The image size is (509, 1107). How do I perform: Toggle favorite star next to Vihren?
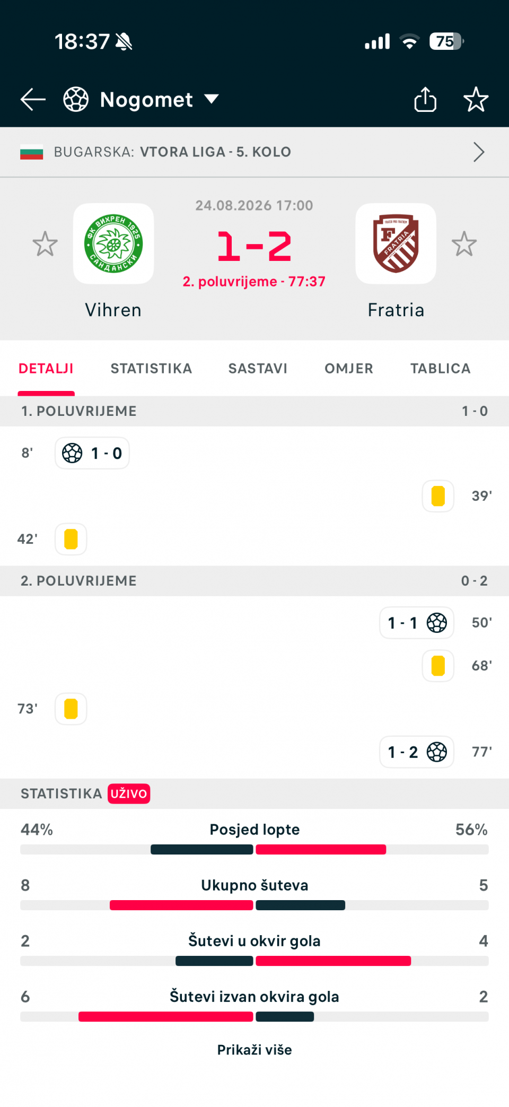coord(45,244)
